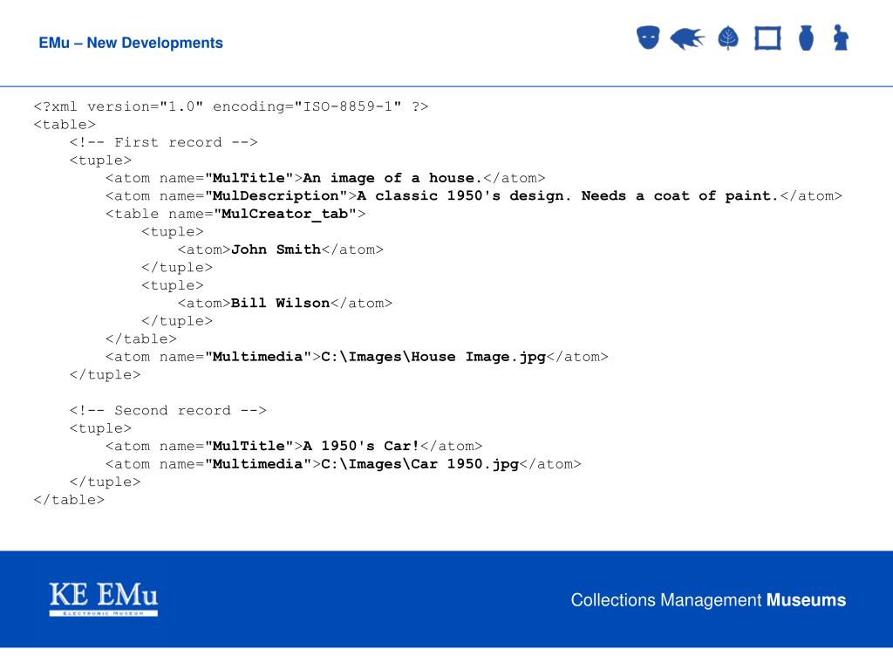Screen dimensions: 893x670
Task: Click the vase icon in header
Action: [x=806, y=38]
